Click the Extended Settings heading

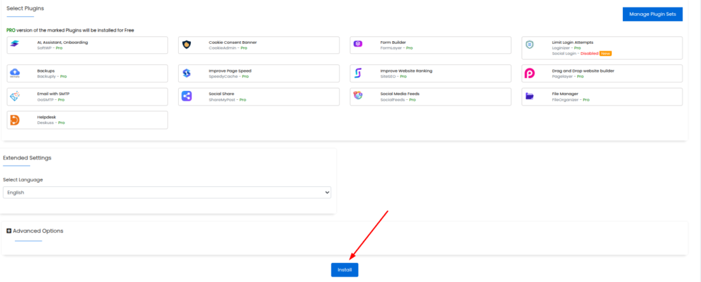coord(27,157)
